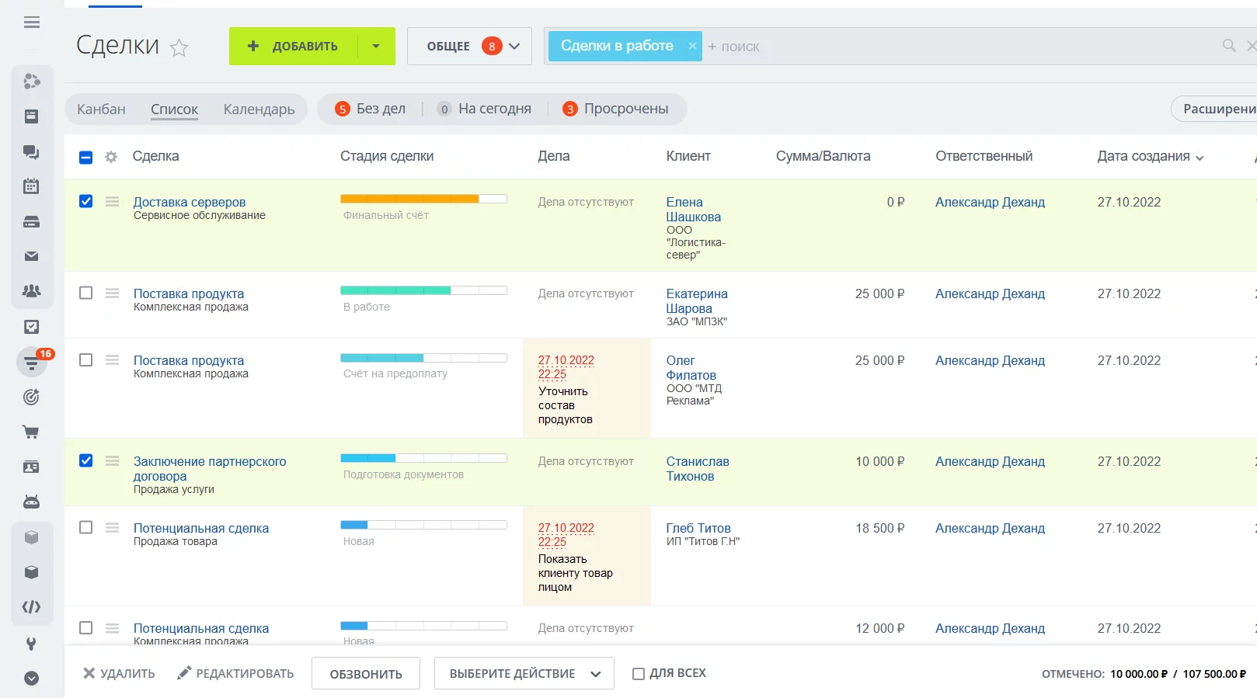Open the Выберите действие dropdown
The image size is (1257, 698).
coord(524,674)
